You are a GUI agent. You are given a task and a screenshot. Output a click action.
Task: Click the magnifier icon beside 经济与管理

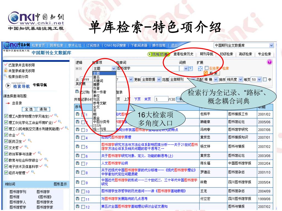pos(33,172)
